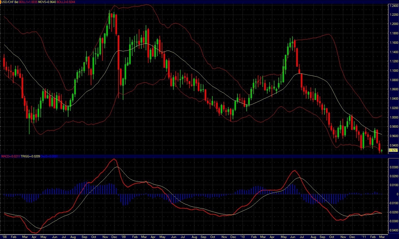Click the 0.9600 price axis label

pyautogui.click(x=394, y=136)
